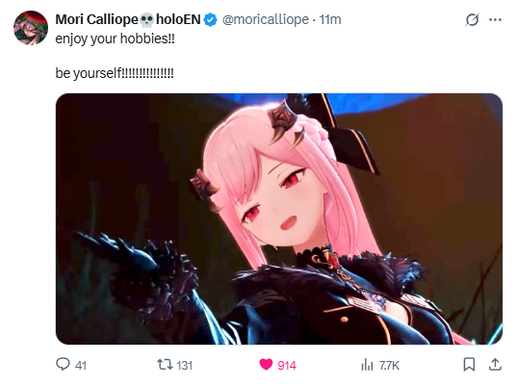Click the 131 reposts count

point(184,365)
